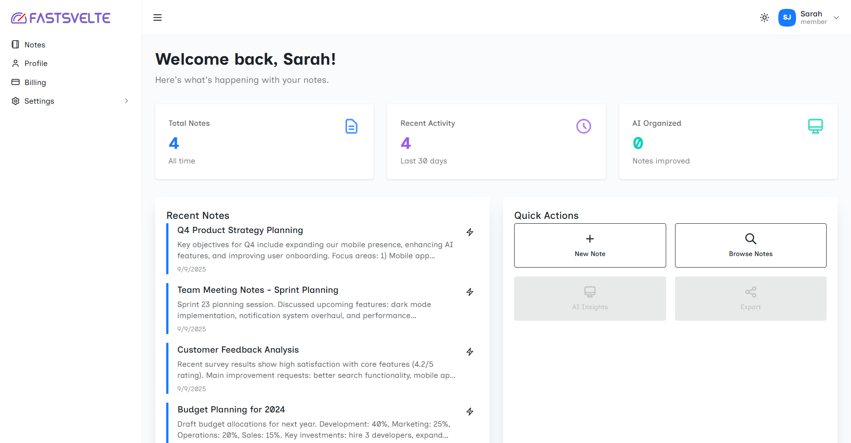Open the Customer Feedback Analysis note title
Screen dimensions: 851x443
pos(238,350)
